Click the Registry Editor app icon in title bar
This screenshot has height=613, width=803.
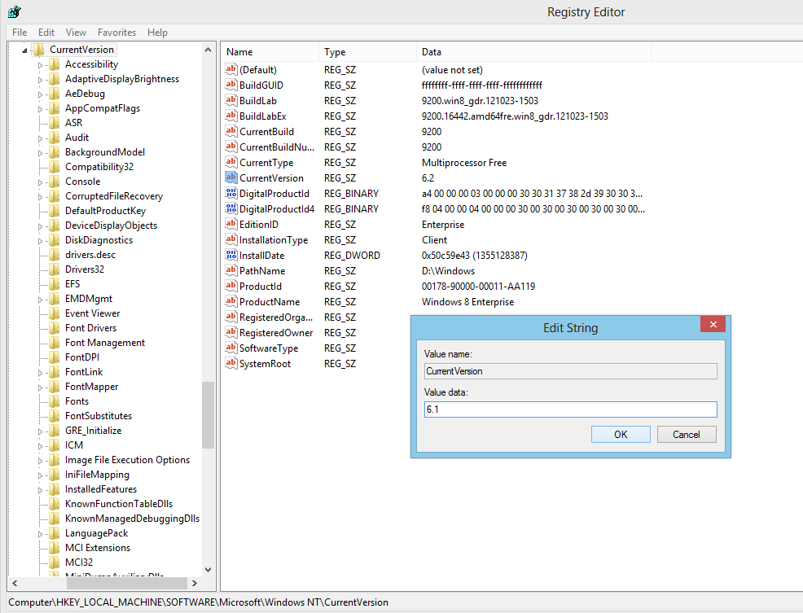point(14,11)
